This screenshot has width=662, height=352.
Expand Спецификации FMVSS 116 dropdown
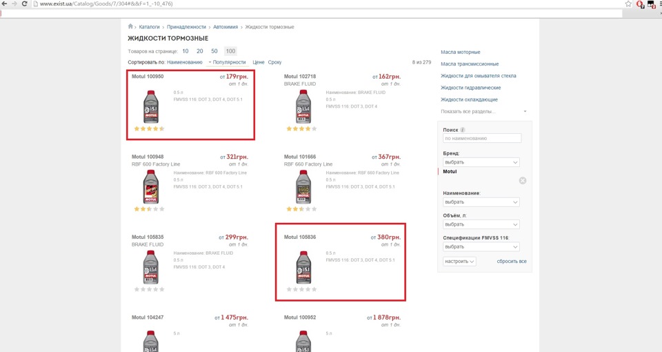click(x=481, y=247)
